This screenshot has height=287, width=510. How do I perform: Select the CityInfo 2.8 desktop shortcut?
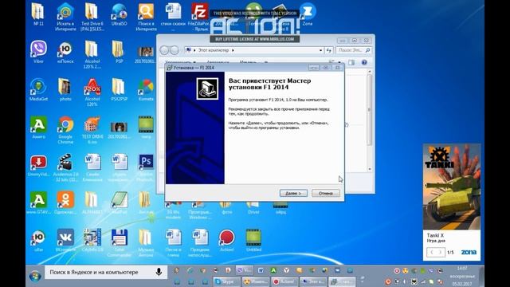click(92, 240)
